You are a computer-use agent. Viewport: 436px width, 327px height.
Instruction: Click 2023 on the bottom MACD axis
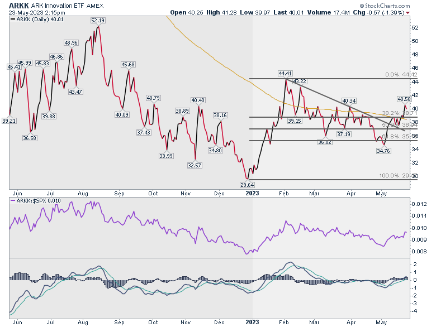point(252,323)
